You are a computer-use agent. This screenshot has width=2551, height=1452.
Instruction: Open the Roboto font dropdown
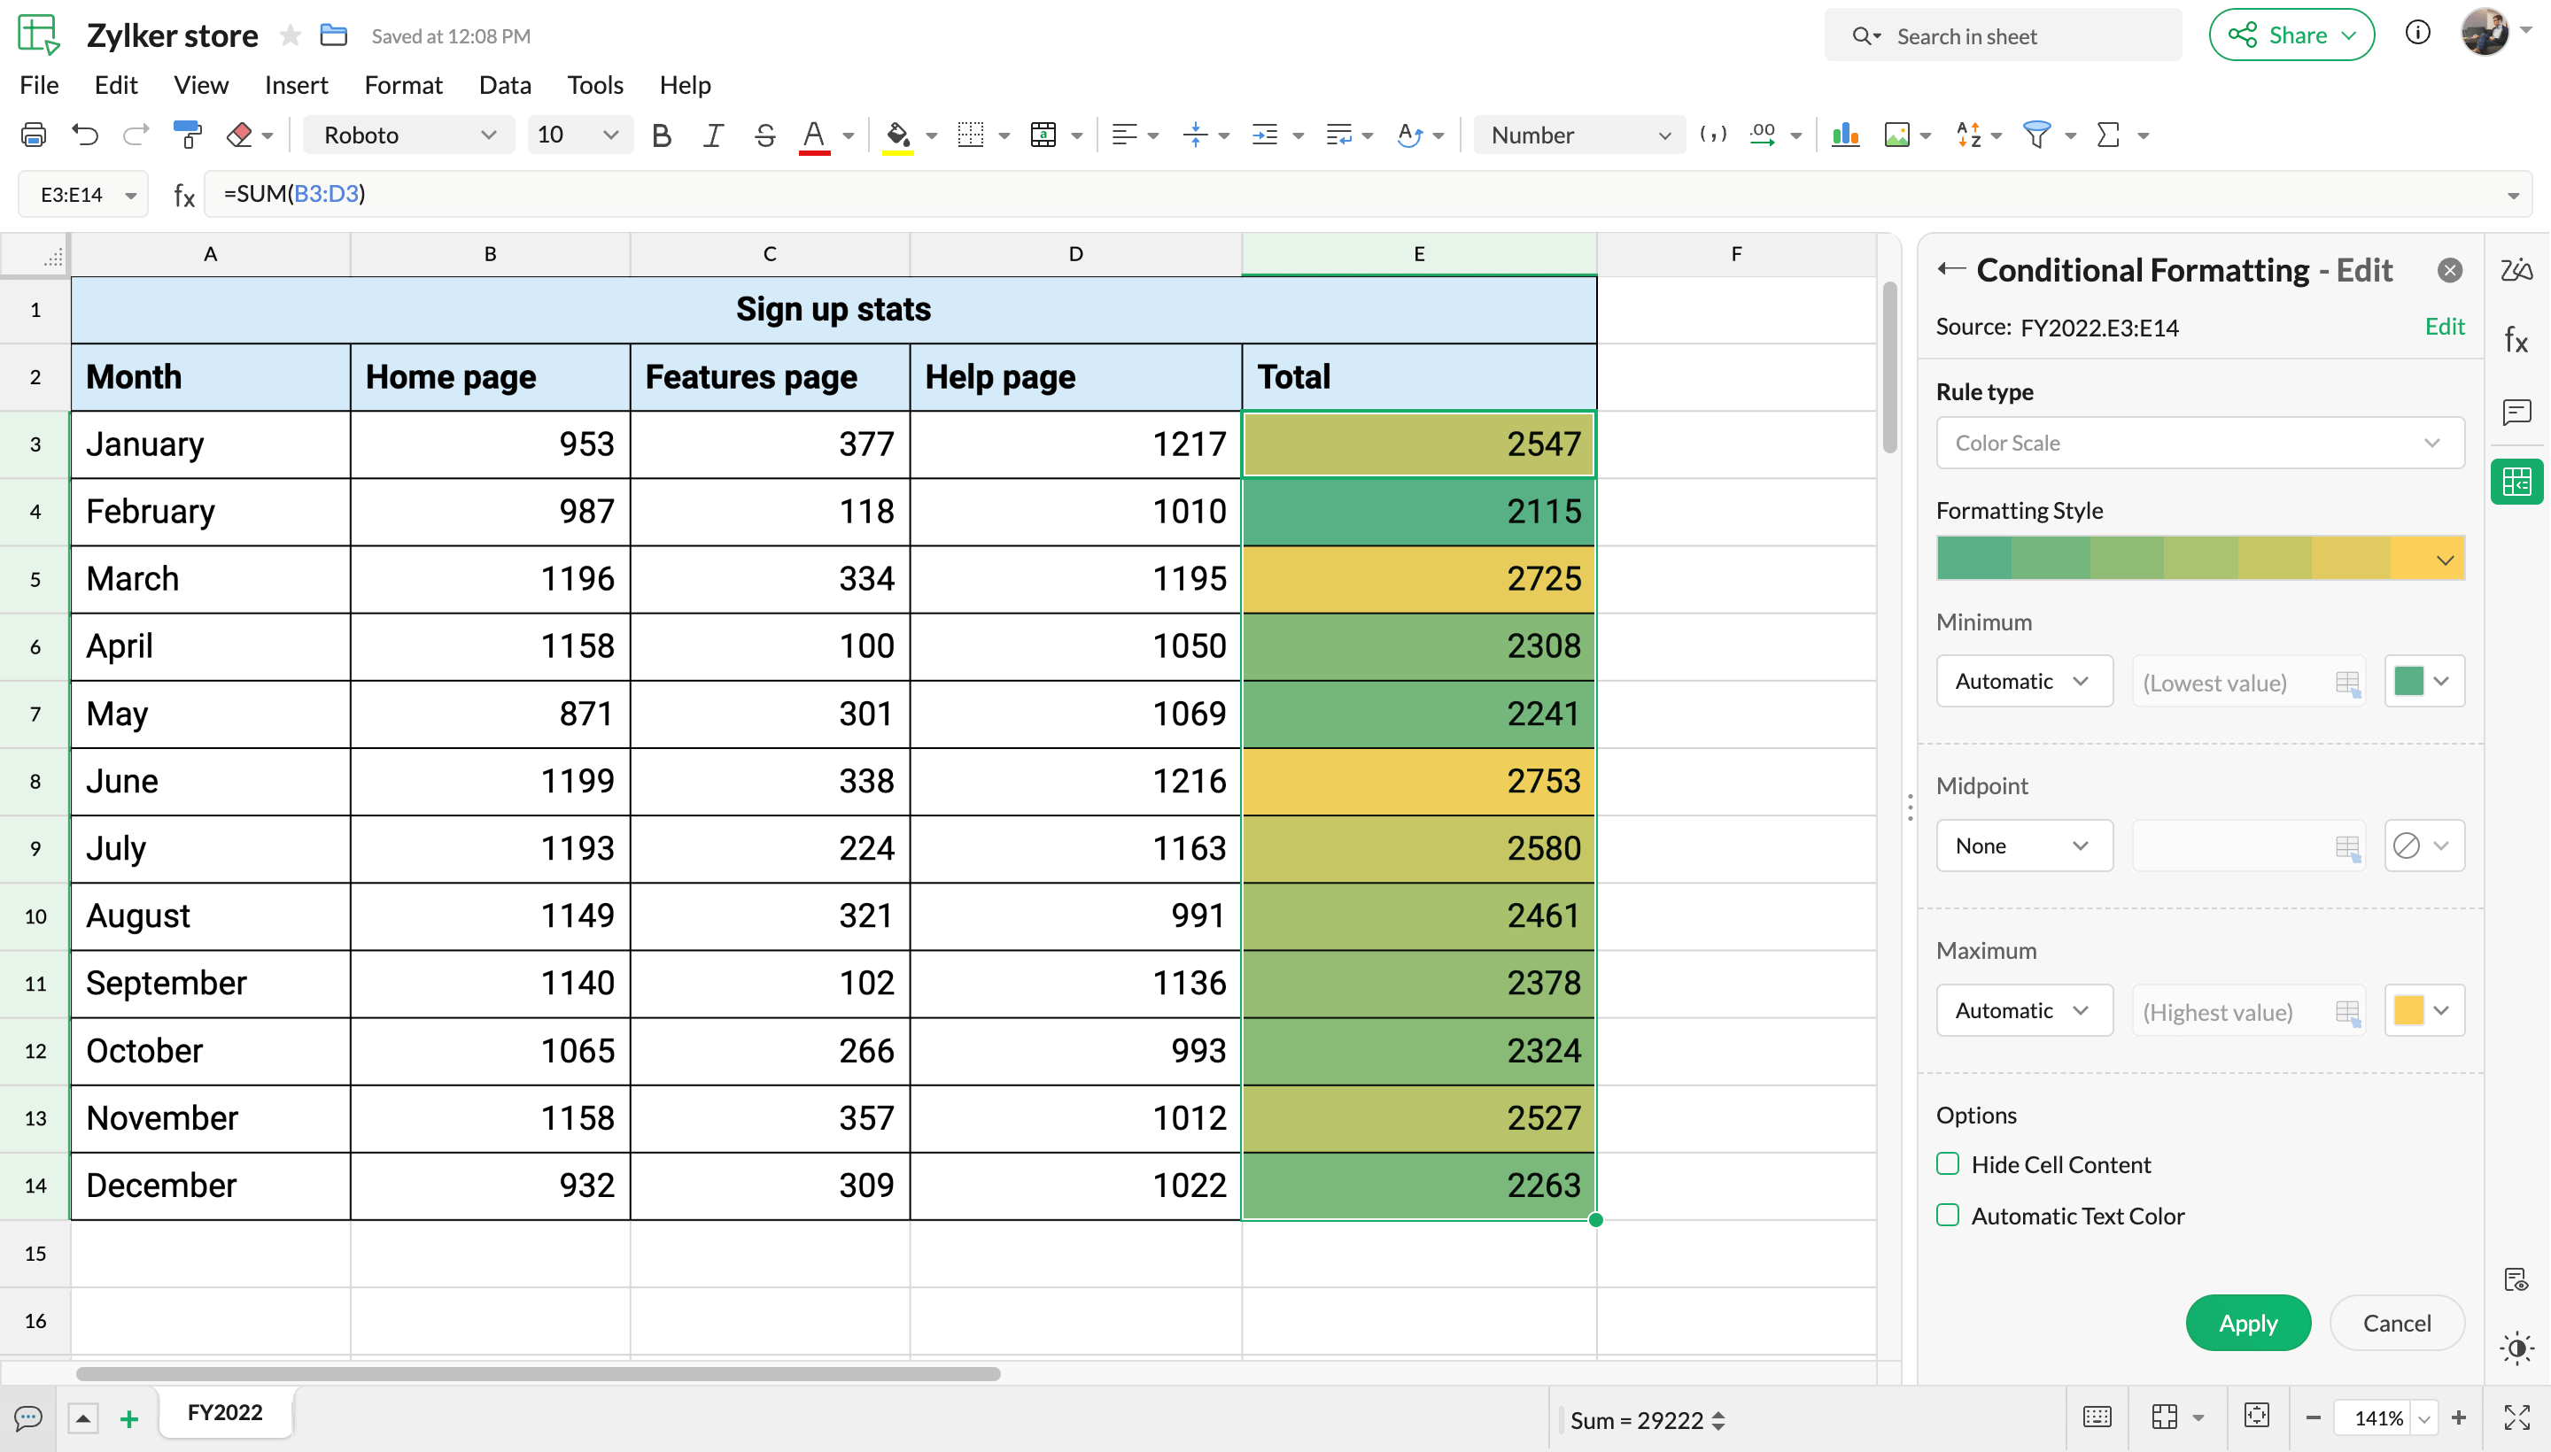(409, 135)
